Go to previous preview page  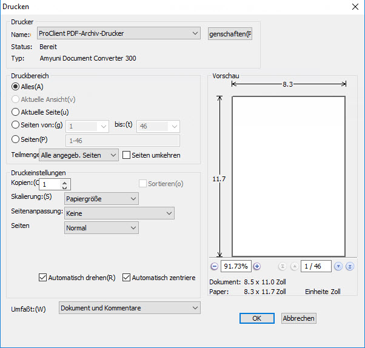[x=293, y=266]
